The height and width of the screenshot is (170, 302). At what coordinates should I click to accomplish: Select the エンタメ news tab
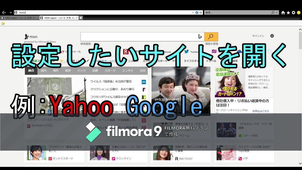128,71
